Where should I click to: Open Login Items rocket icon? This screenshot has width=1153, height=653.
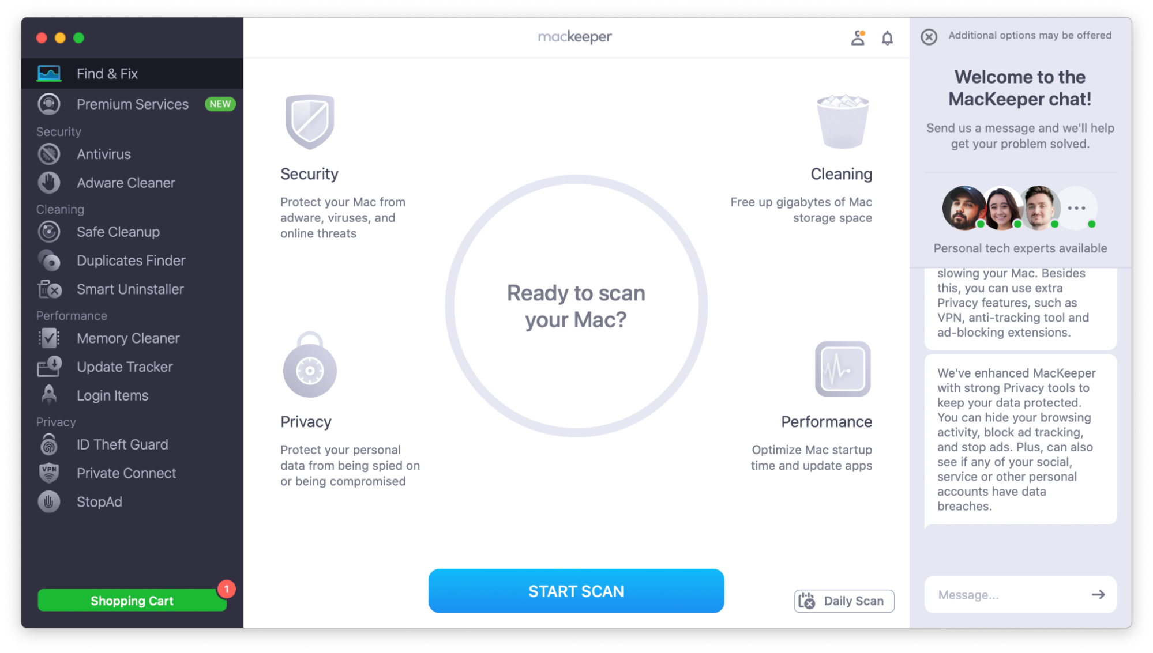click(49, 395)
